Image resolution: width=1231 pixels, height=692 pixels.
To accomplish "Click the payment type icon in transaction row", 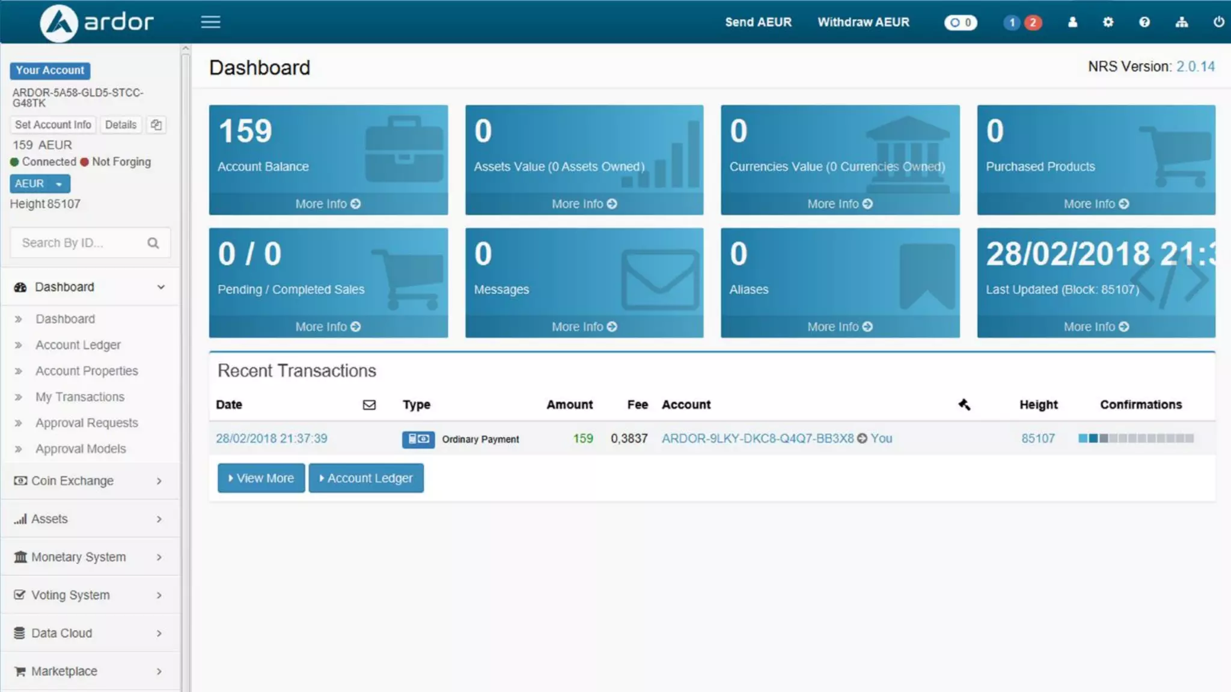I will coord(418,439).
